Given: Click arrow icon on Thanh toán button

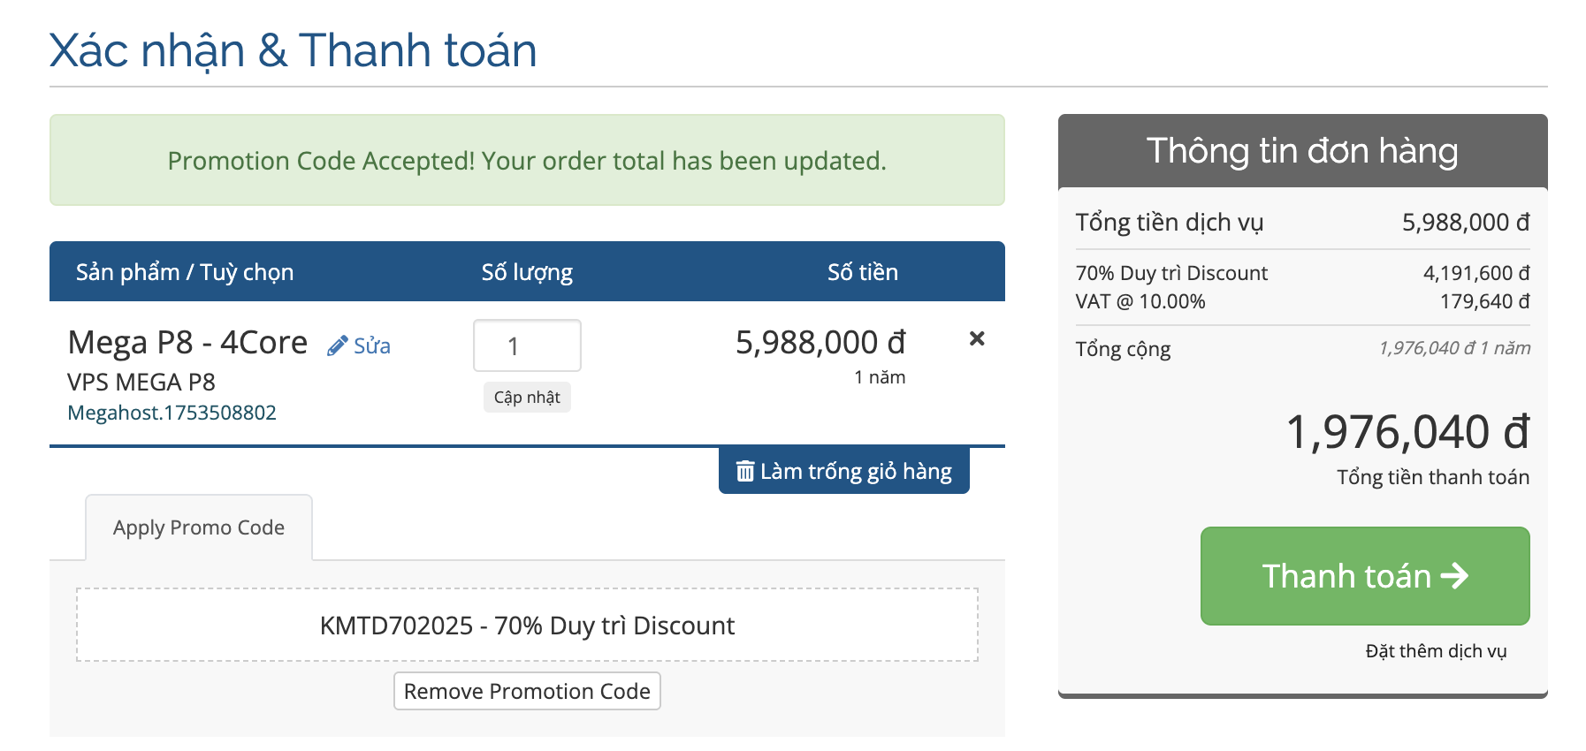Looking at the screenshot, I should tap(1454, 576).
